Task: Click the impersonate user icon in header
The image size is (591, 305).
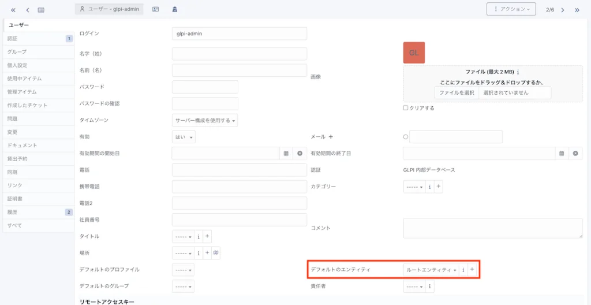Action: 174,9
